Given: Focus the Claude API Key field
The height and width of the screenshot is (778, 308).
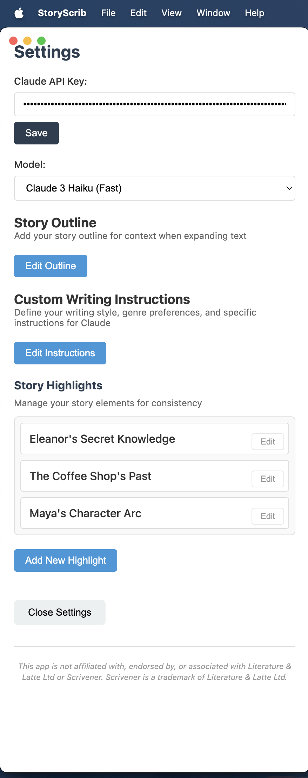Looking at the screenshot, I should [154, 104].
